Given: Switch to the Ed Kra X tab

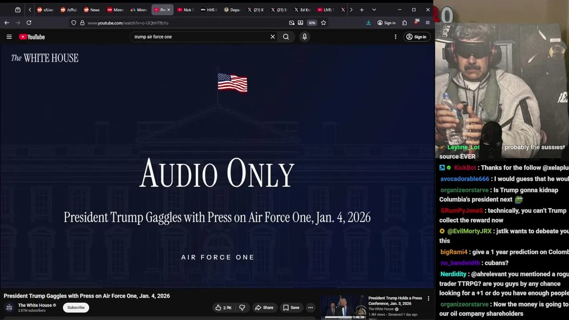Looking at the screenshot, I should (302, 10).
